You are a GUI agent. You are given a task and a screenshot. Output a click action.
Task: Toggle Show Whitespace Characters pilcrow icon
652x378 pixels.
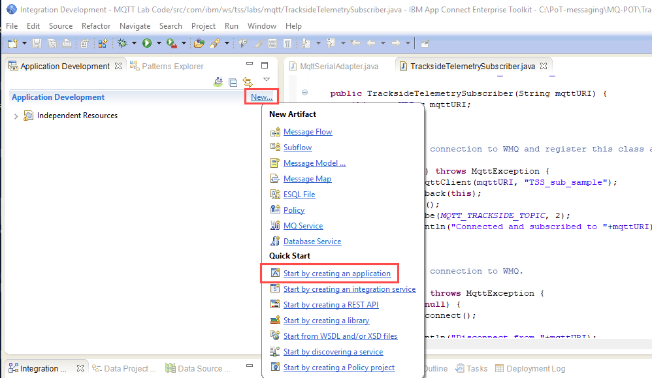(287, 43)
